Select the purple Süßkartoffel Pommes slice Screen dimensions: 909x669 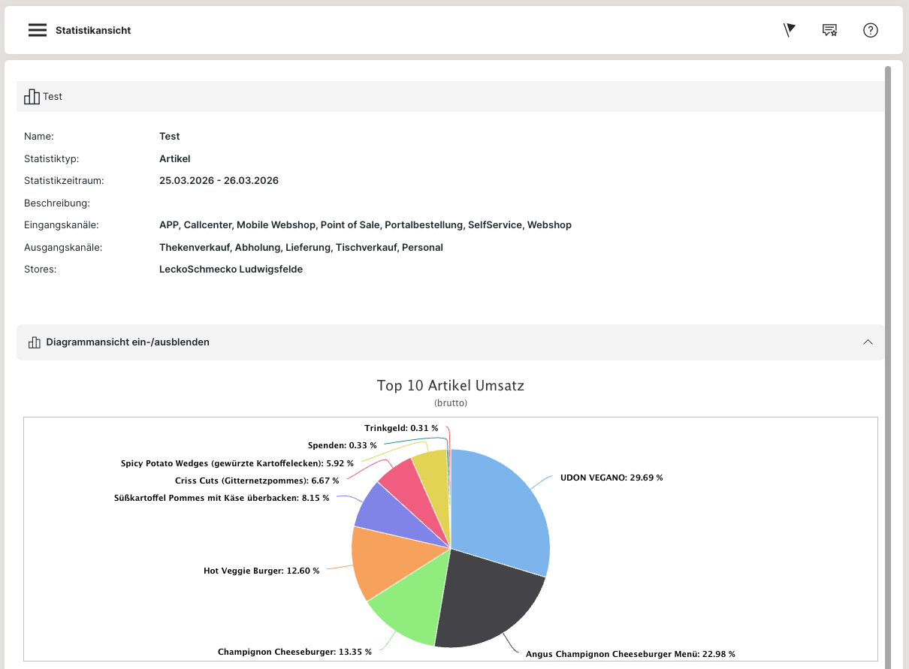tap(383, 511)
